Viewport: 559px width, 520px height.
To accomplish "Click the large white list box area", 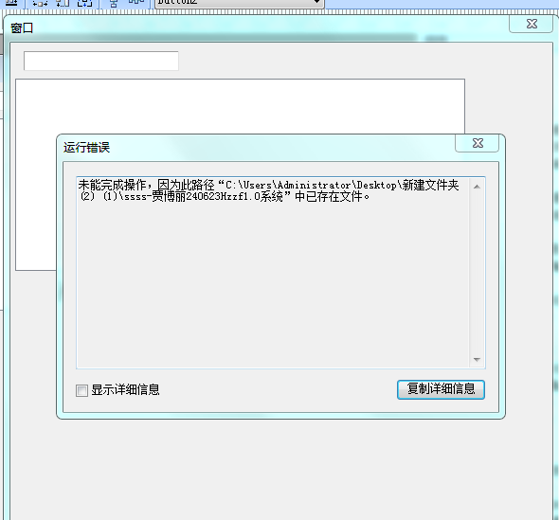I will (240, 107).
